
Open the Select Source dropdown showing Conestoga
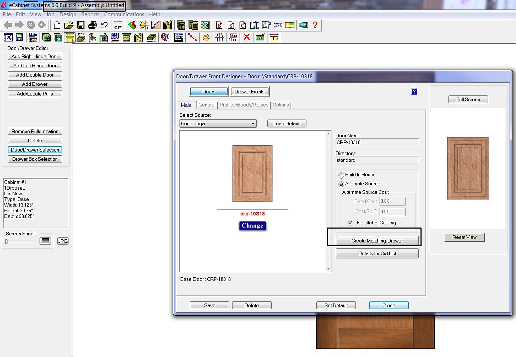pyautogui.click(x=218, y=124)
